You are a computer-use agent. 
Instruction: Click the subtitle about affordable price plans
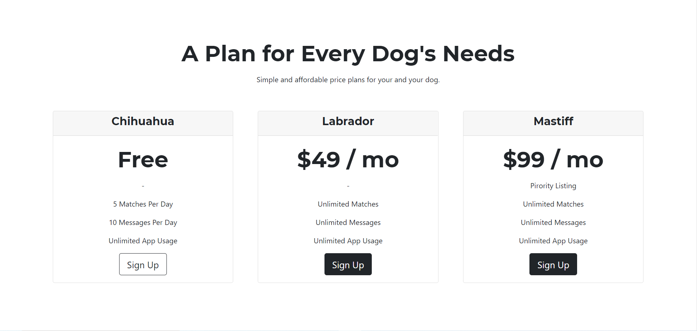tap(348, 80)
